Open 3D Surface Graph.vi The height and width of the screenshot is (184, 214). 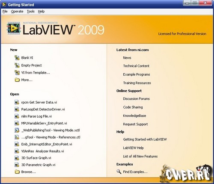(36, 158)
